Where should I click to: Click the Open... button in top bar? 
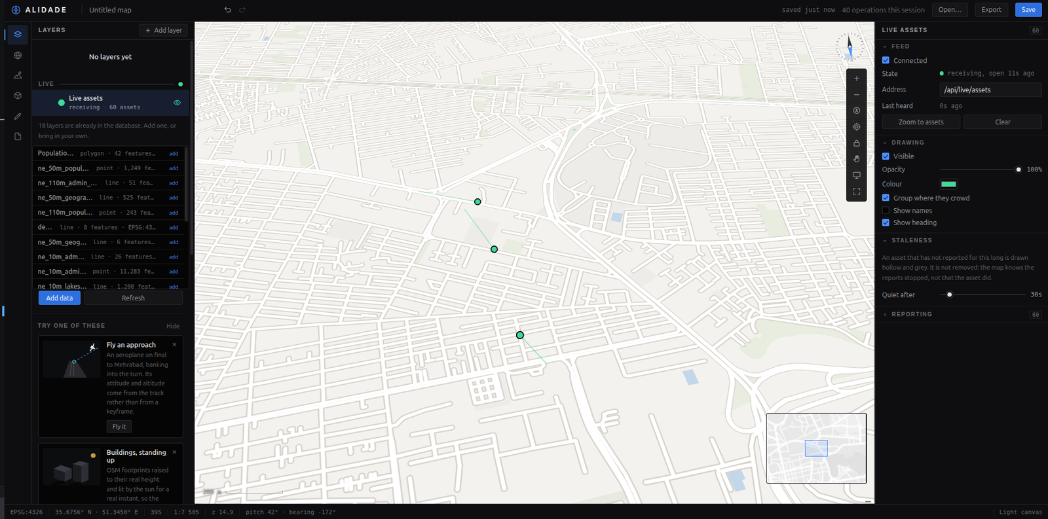pos(950,10)
